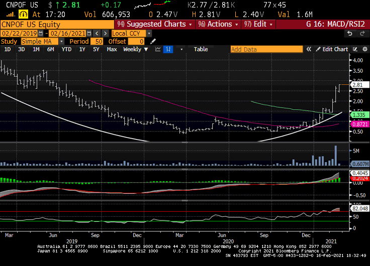Viewport: 370px width, 266px height.
Task: Select the 1D range tab
Action: tap(8, 49)
